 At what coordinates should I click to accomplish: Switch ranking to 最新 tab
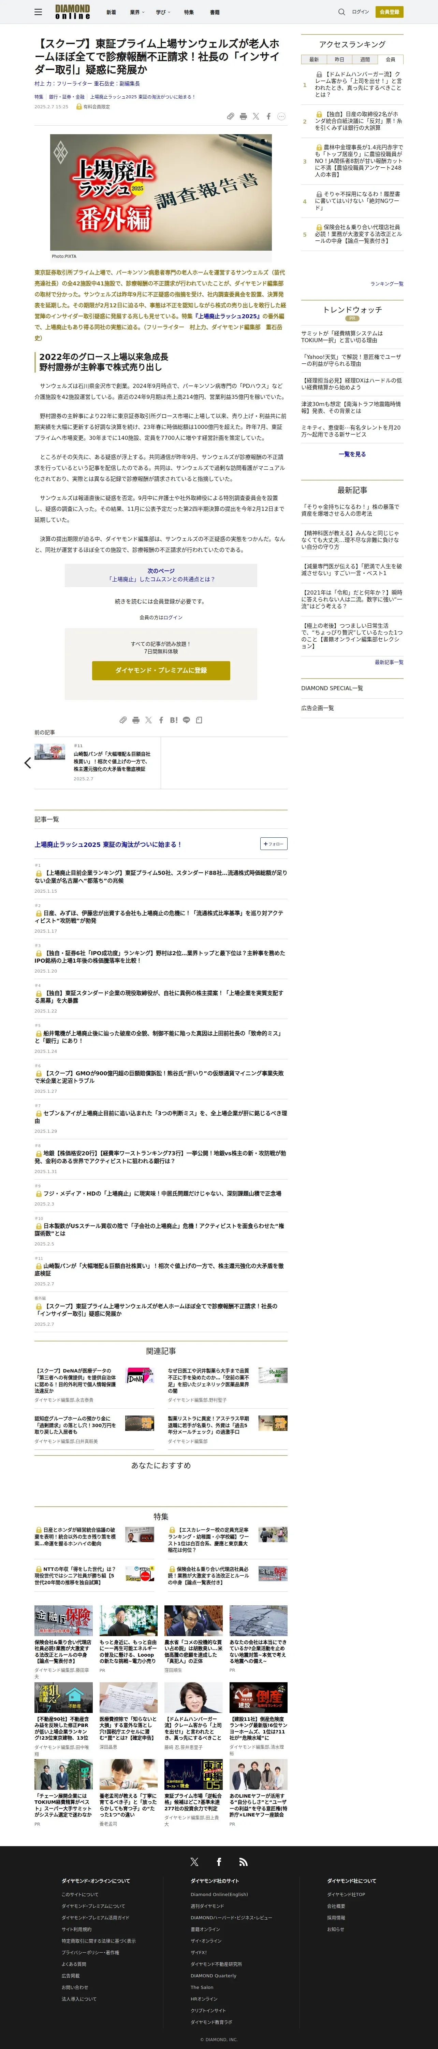point(314,60)
